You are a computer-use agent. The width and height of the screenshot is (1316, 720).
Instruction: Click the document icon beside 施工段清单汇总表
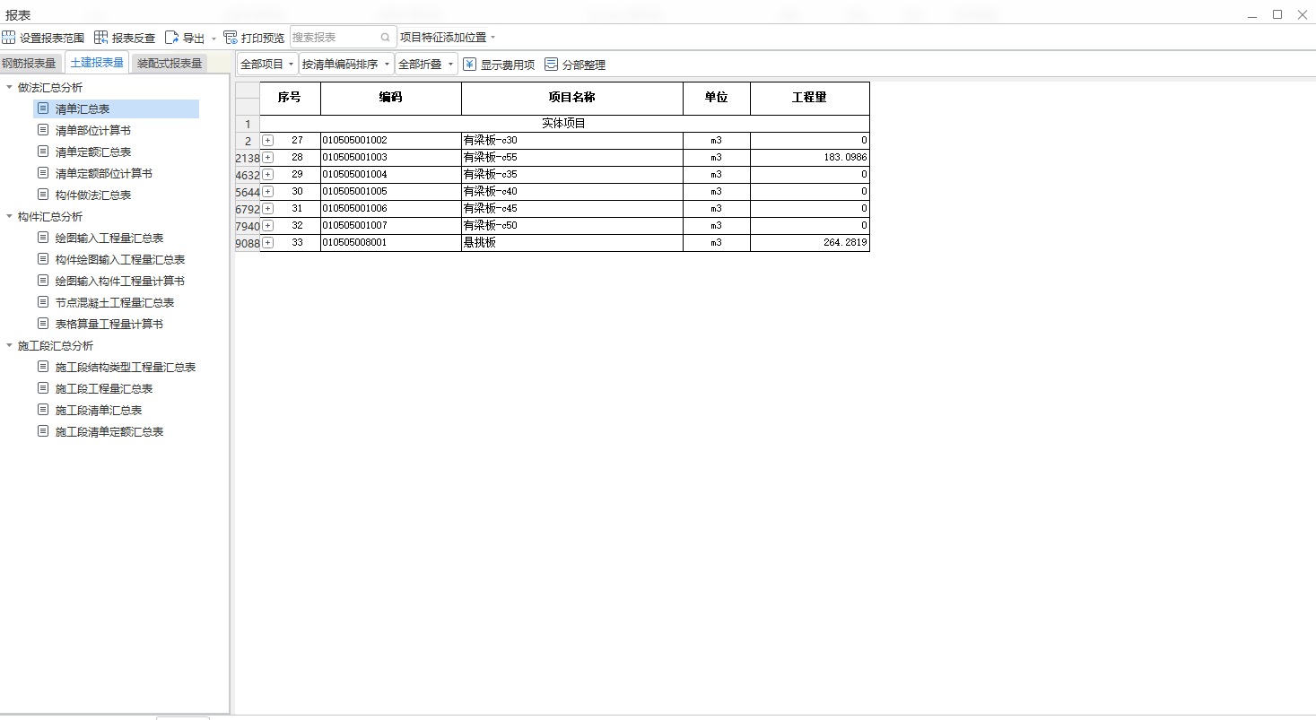pos(43,410)
